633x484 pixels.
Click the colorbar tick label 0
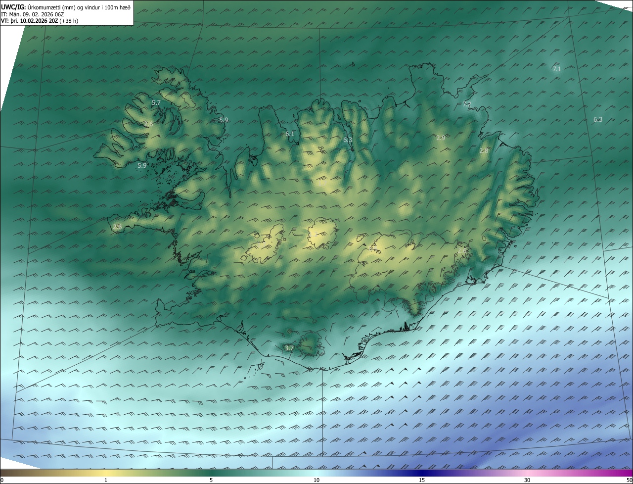pos(2,480)
